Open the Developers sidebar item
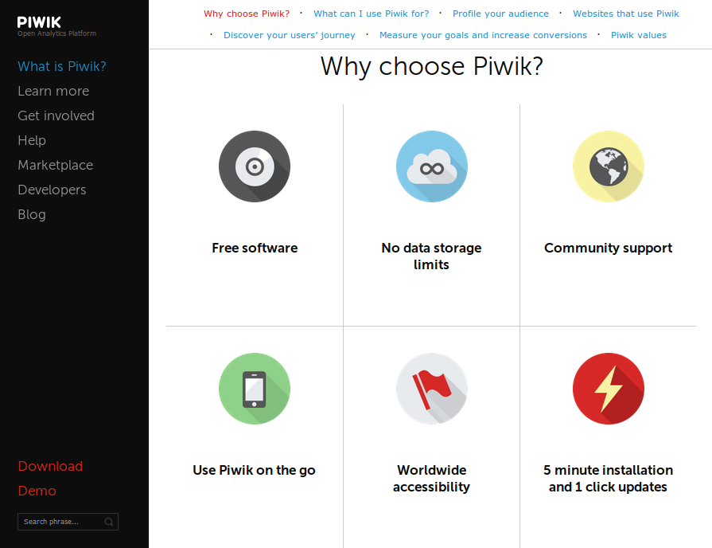This screenshot has height=548, width=712. click(52, 190)
